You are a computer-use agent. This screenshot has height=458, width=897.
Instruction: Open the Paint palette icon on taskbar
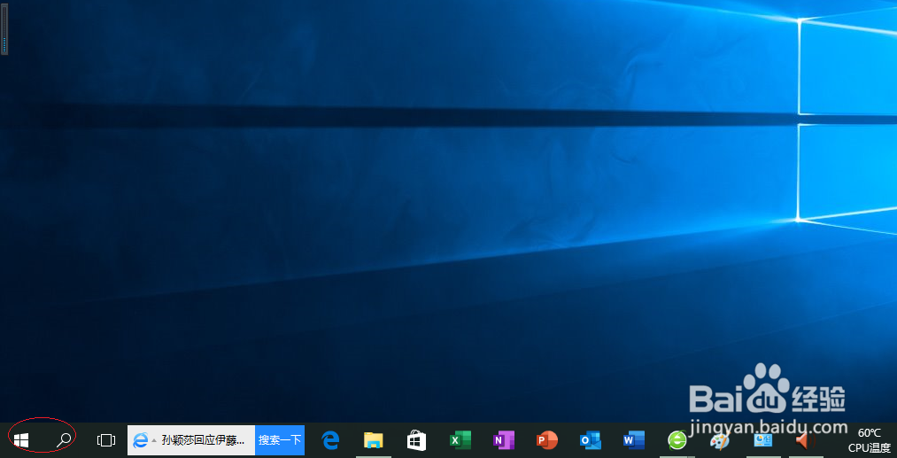coord(720,441)
